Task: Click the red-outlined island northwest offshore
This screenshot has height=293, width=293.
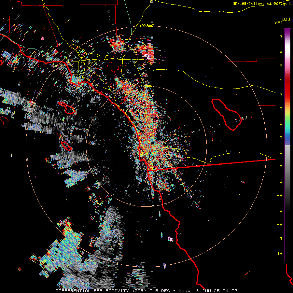Action: pos(67,108)
